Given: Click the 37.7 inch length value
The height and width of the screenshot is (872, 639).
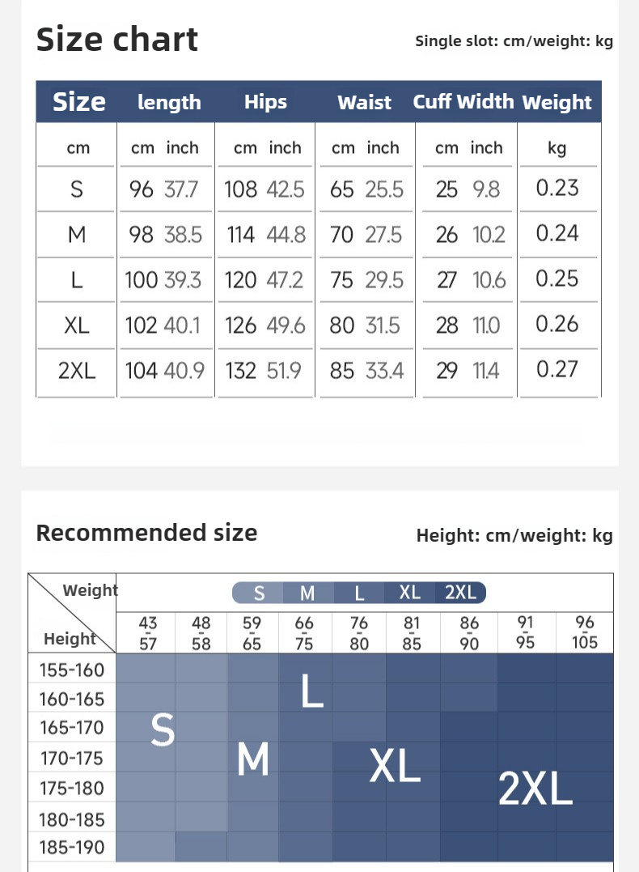Looking at the screenshot, I should point(181,189).
